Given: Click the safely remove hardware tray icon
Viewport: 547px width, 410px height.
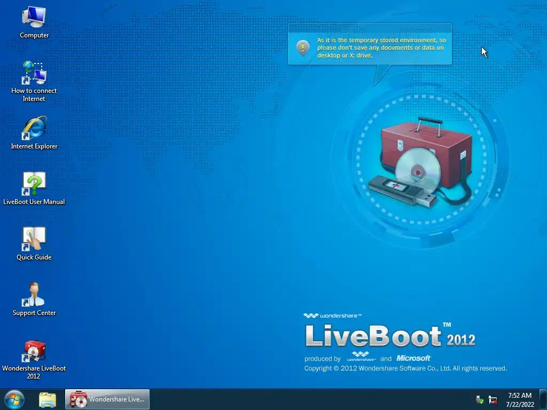Looking at the screenshot, I should [480, 399].
